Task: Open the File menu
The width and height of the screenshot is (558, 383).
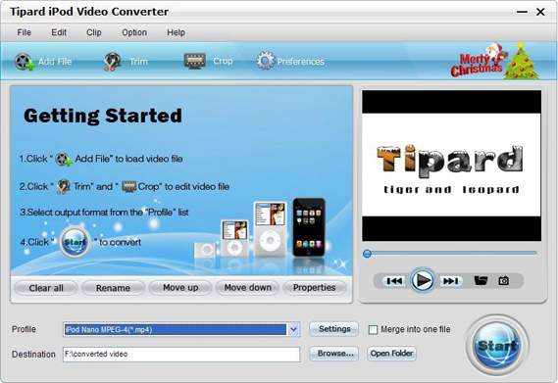Action: [x=25, y=32]
